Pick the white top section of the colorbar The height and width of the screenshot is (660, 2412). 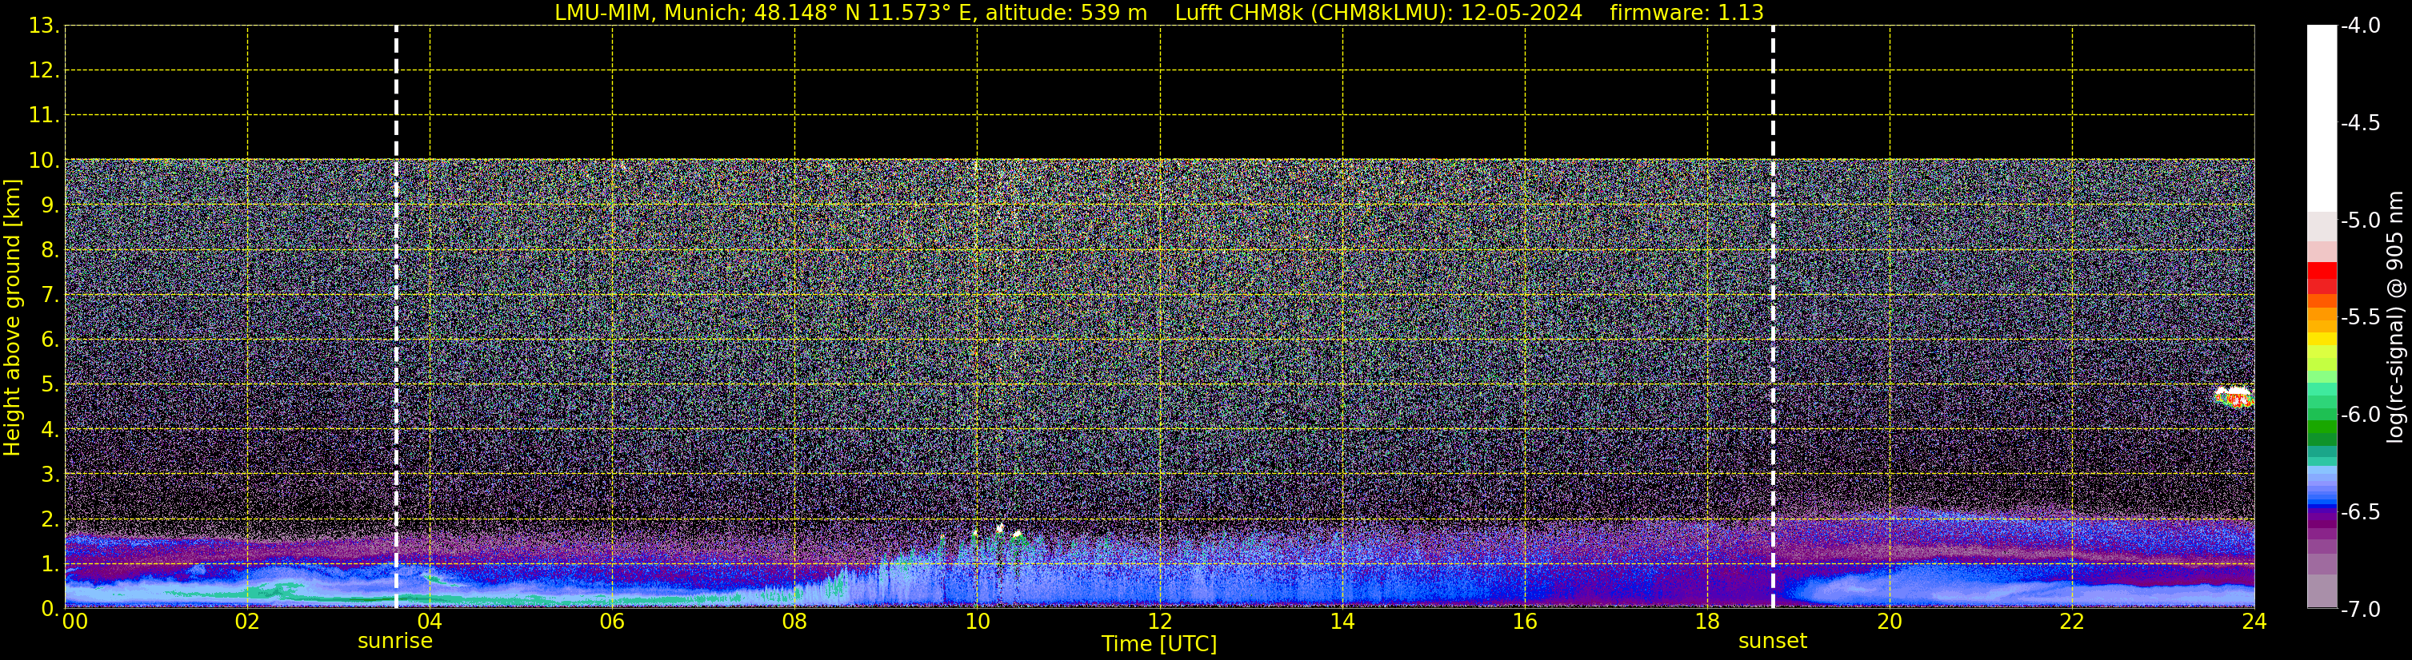(2322, 119)
